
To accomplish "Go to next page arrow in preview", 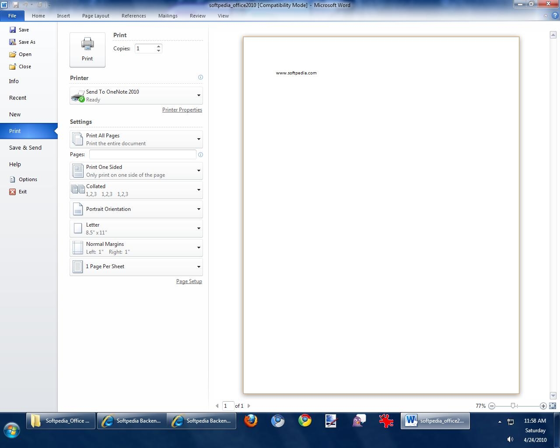I will pyautogui.click(x=249, y=406).
